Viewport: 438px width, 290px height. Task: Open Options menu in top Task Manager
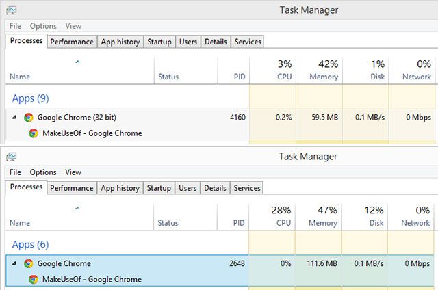(x=43, y=26)
